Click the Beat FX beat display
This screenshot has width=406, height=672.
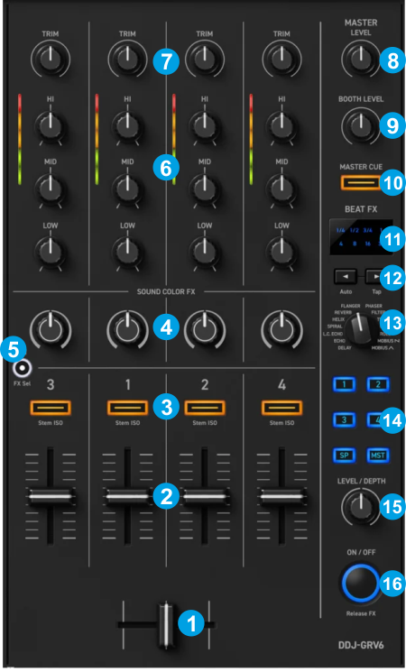(361, 237)
